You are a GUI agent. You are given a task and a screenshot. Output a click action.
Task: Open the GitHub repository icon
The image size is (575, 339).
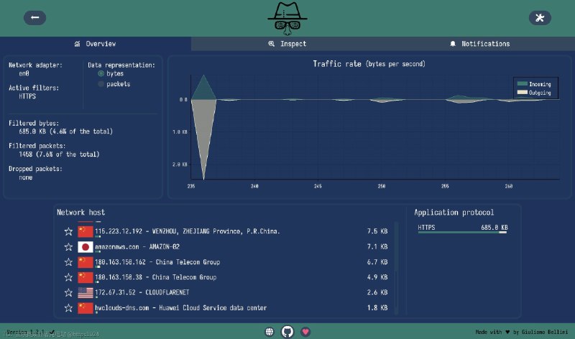287,332
